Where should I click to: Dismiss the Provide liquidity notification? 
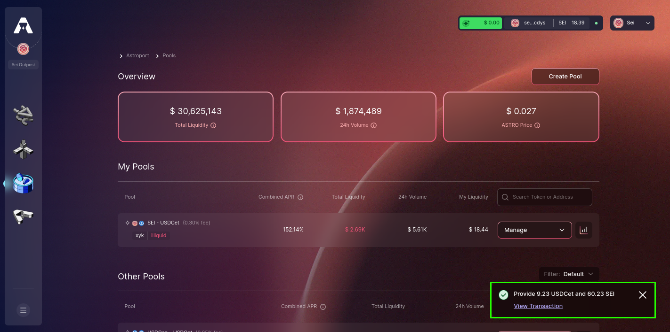(x=643, y=295)
